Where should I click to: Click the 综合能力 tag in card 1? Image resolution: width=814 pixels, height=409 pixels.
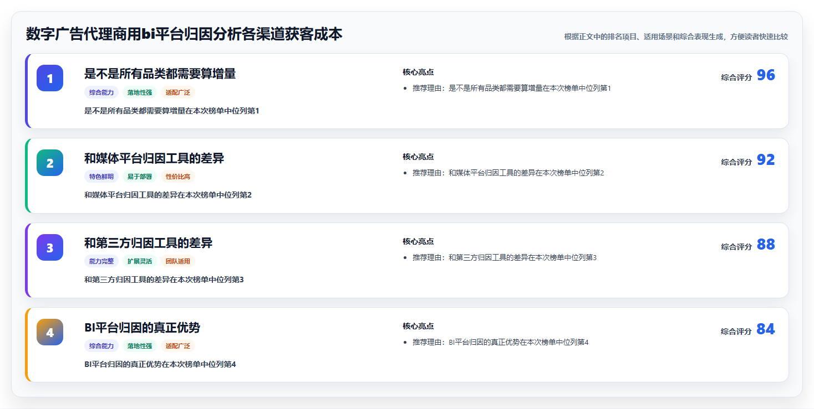click(101, 92)
